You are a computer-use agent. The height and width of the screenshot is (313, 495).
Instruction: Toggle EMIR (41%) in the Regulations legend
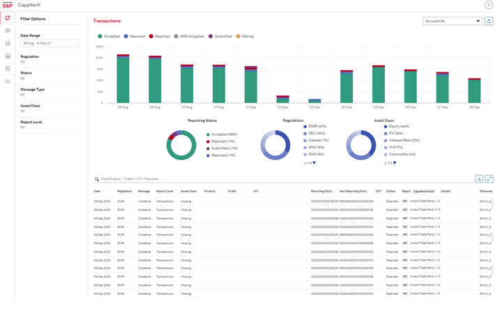(315, 127)
